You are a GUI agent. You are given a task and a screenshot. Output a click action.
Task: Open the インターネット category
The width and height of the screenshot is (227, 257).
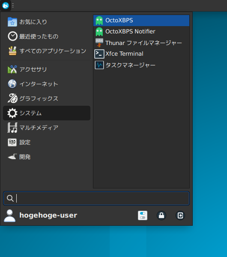47,84
